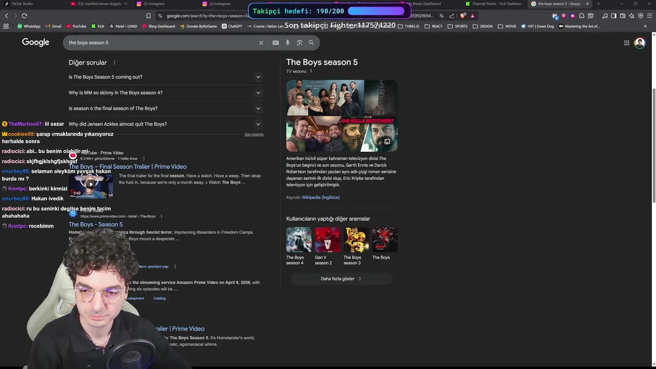The width and height of the screenshot is (656, 369).
Task: Click the share icon in the address bar
Action: pyautogui.click(x=452, y=16)
